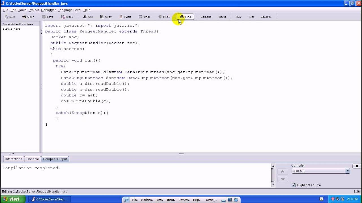Viewport: 362px width, 203px height.
Task: Open the VirtualBox Machine menu
Action: [147, 200]
